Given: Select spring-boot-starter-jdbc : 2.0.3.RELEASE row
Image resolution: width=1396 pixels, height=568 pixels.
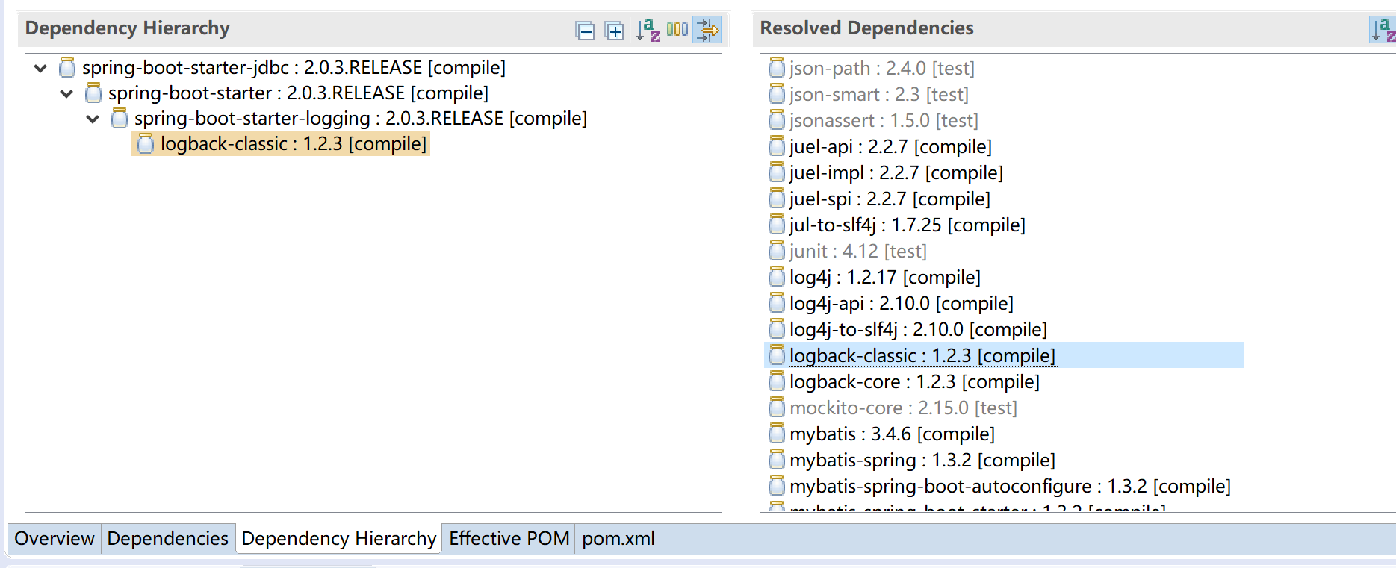Looking at the screenshot, I should [x=294, y=67].
